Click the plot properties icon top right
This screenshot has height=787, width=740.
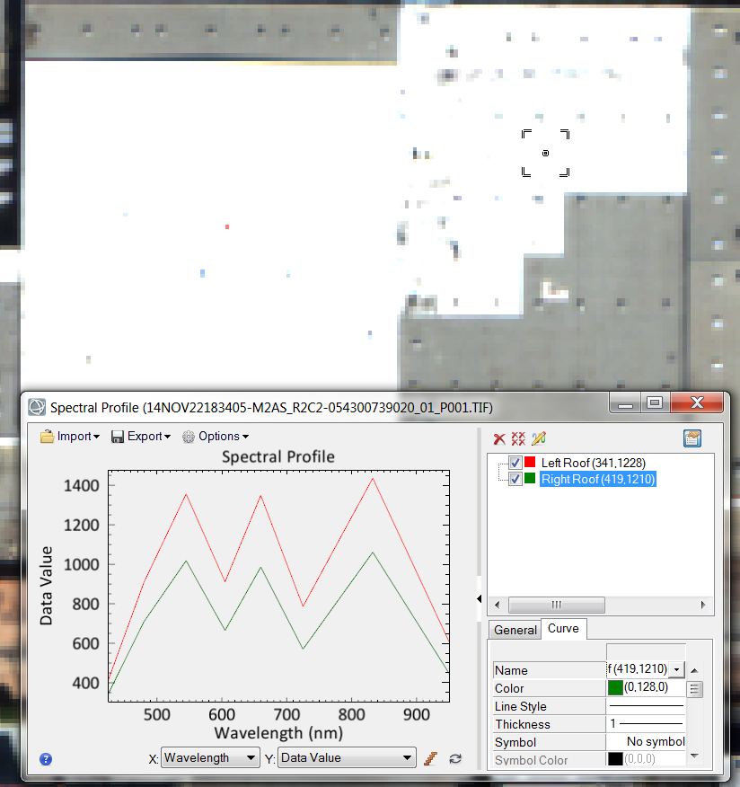click(x=692, y=438)
